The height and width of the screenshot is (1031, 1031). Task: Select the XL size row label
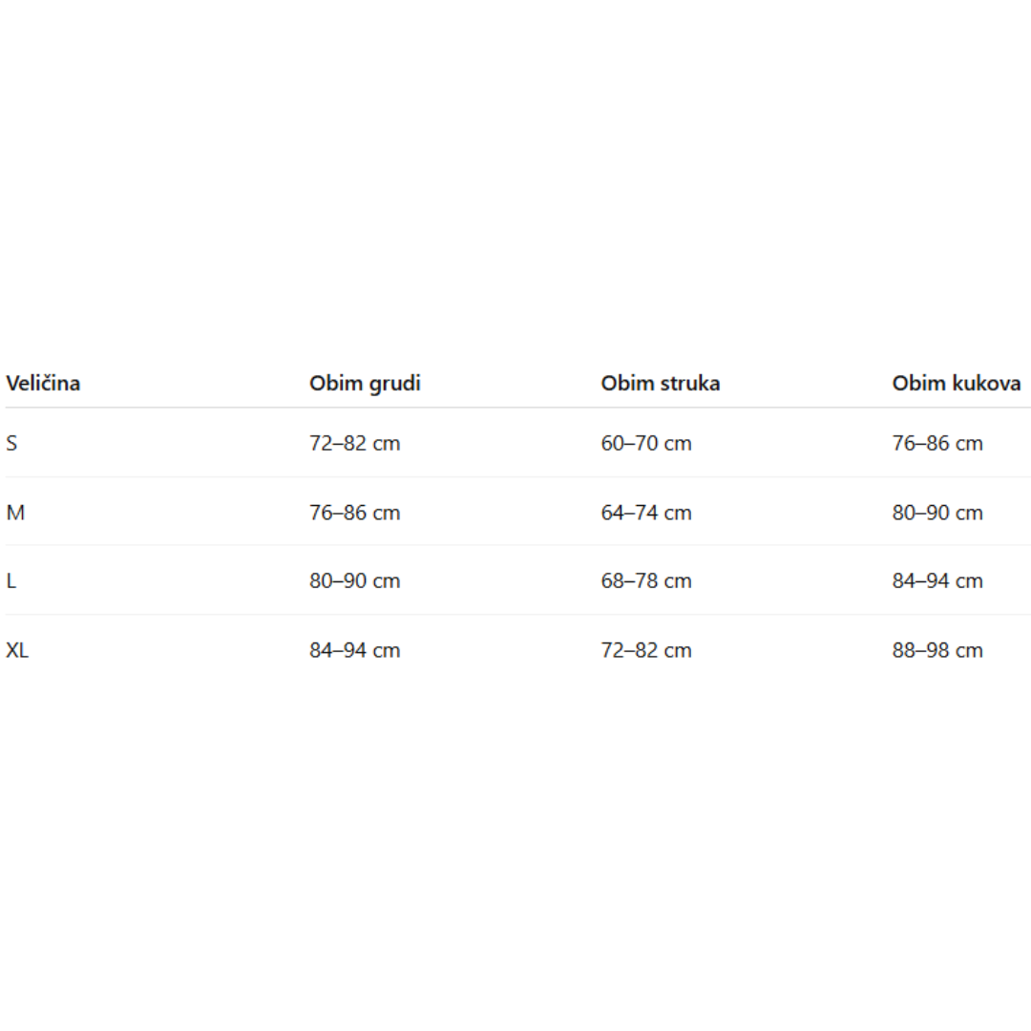pyautogui.click(x=17, y=650)
